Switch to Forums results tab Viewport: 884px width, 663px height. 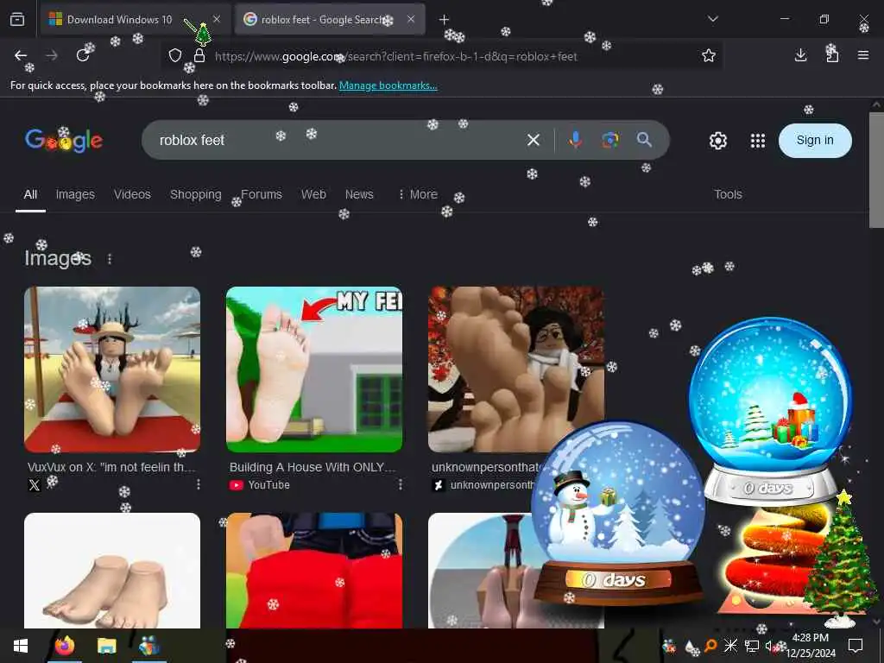point(261,194)
